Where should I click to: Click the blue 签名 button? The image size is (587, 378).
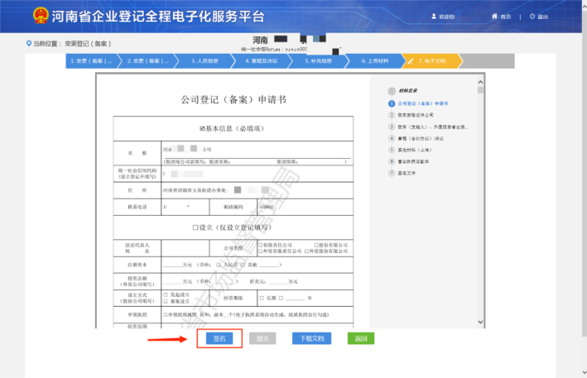click(x=219, y=338)
